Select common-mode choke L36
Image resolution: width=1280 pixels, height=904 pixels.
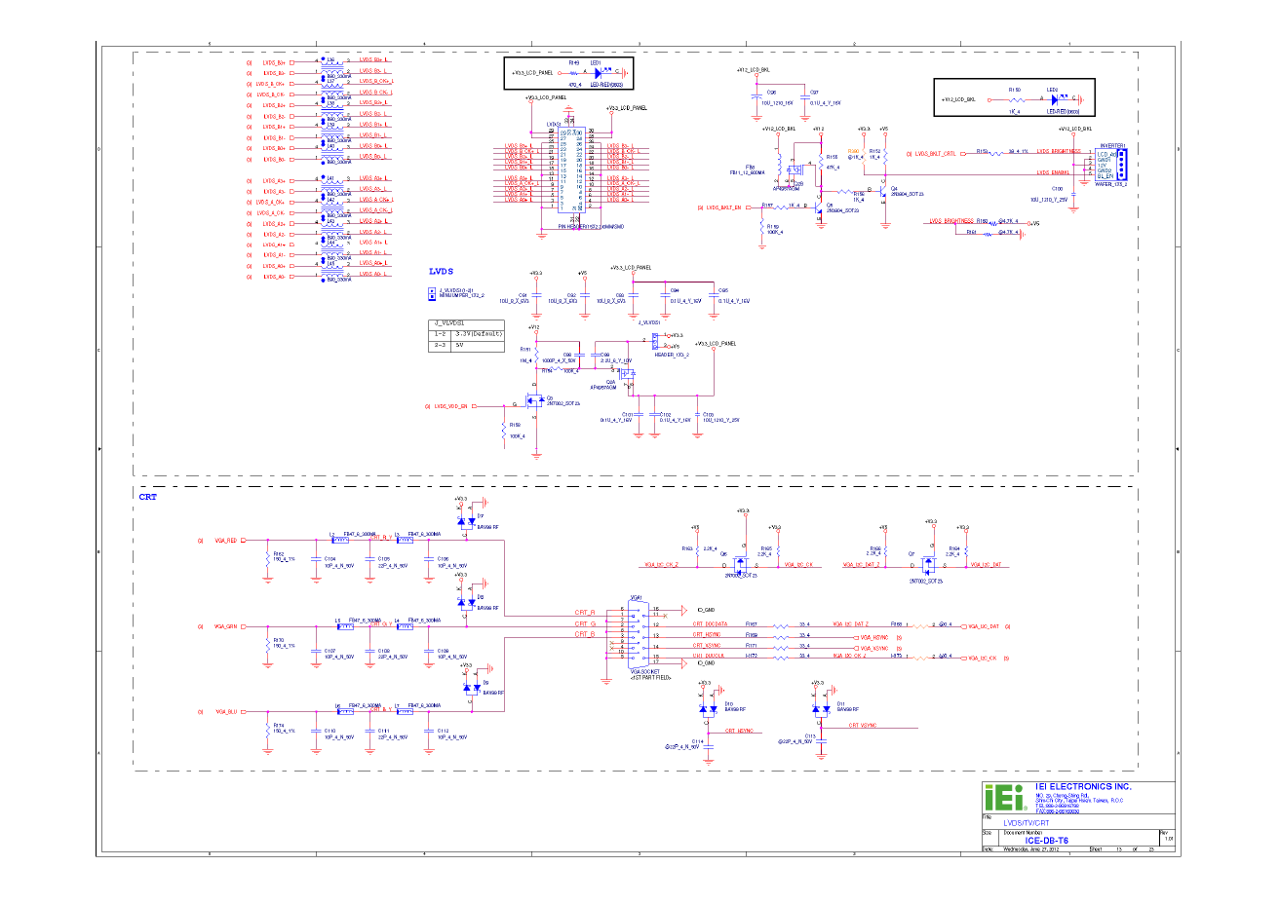tap(332, 67)
